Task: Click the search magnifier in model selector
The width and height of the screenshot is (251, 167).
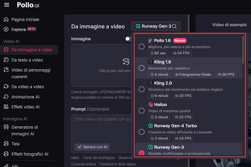Action: 175,26
